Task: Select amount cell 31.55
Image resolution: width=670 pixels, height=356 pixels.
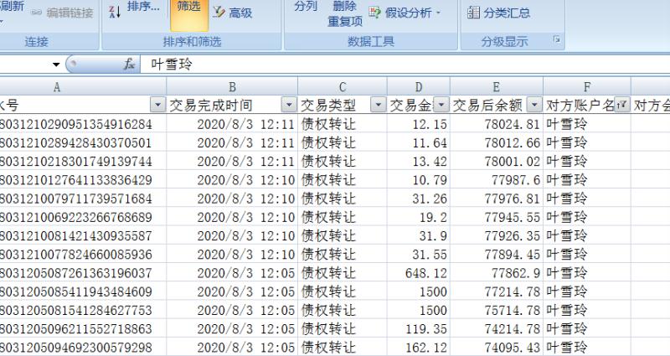Action: (x=418, y=255)
